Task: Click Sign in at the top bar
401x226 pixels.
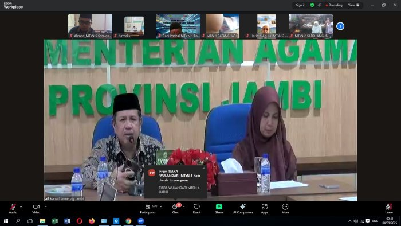Action: click(300, 5)
